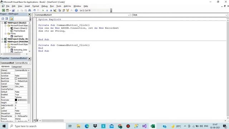229x129 pixels.
Task: Switch to Microsoft Excel view icon
Action: pos(3,10)
